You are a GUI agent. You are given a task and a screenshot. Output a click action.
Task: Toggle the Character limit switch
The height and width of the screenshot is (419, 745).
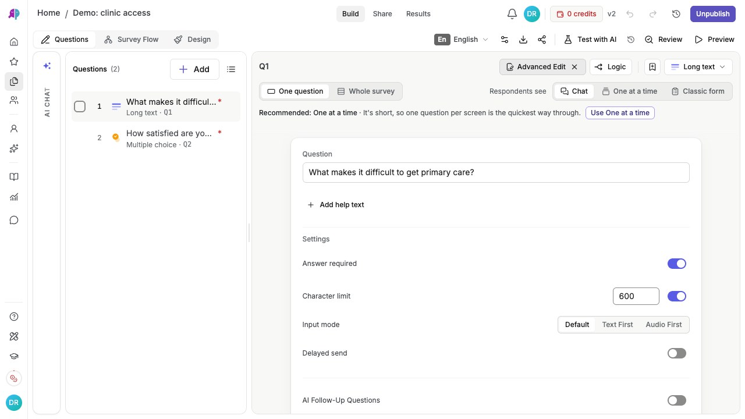click(677, 296)
